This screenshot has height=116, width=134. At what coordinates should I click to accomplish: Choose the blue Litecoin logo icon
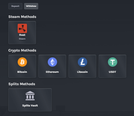point(83,62)
